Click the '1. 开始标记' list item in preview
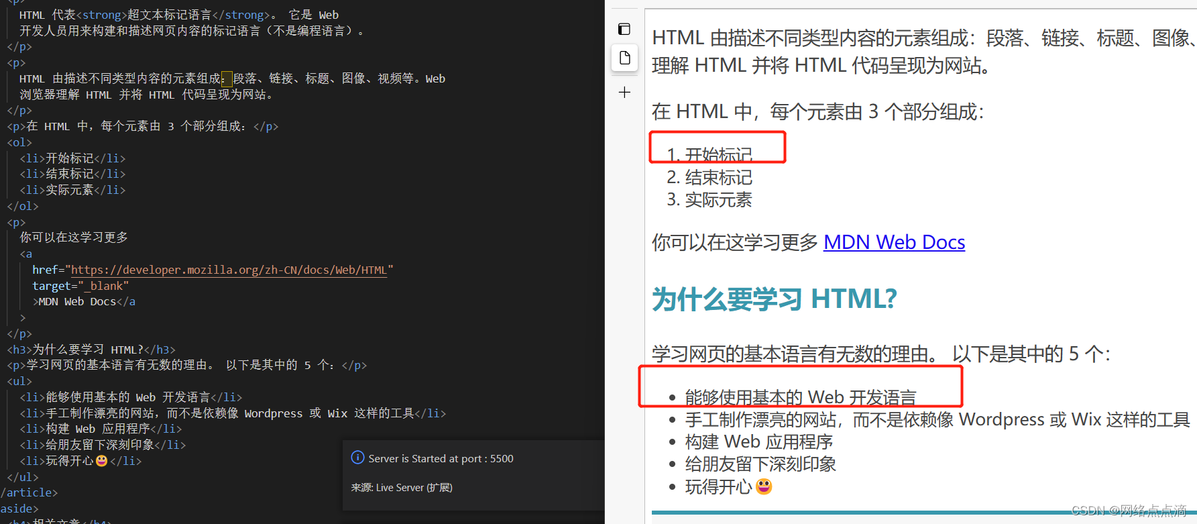1197x524 pixels. coord(709,155)
